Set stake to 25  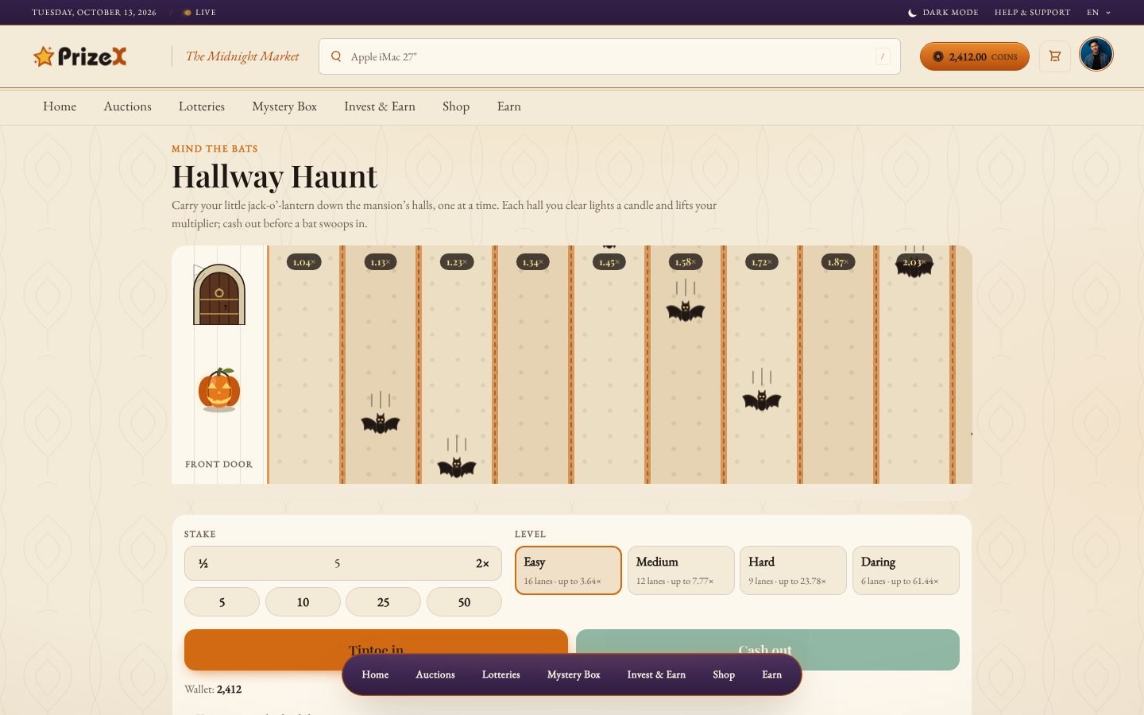tap(384, 602)
